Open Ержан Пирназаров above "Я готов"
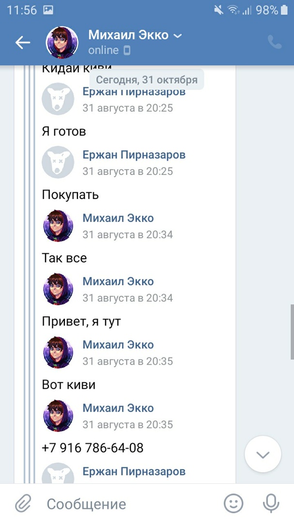Image resolution: width=294 pixels, height=523 pixels. click(134, 92)
